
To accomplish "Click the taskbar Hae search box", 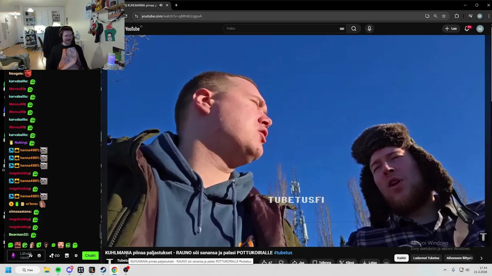I will pyautogui.click(x=28, y=270).
